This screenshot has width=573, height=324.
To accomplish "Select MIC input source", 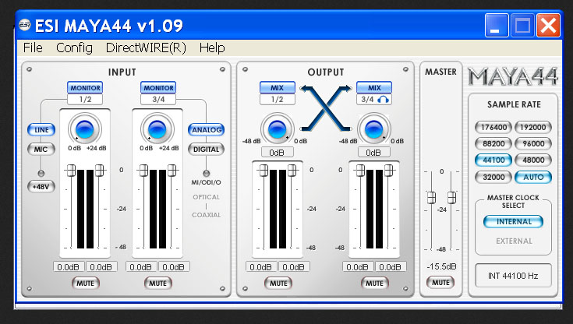I will pos(41,149).
